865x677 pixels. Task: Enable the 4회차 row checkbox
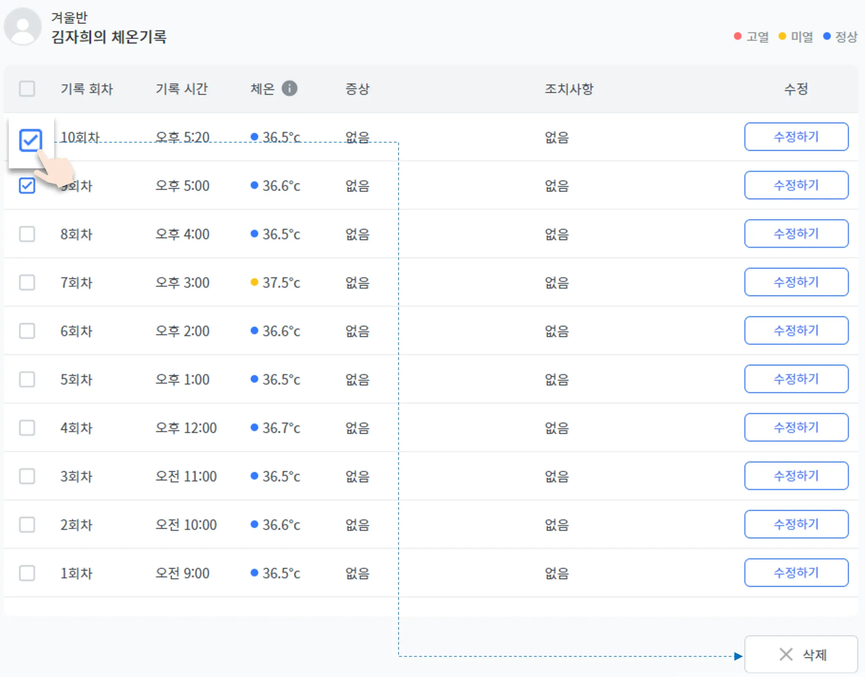pos(27,428)
